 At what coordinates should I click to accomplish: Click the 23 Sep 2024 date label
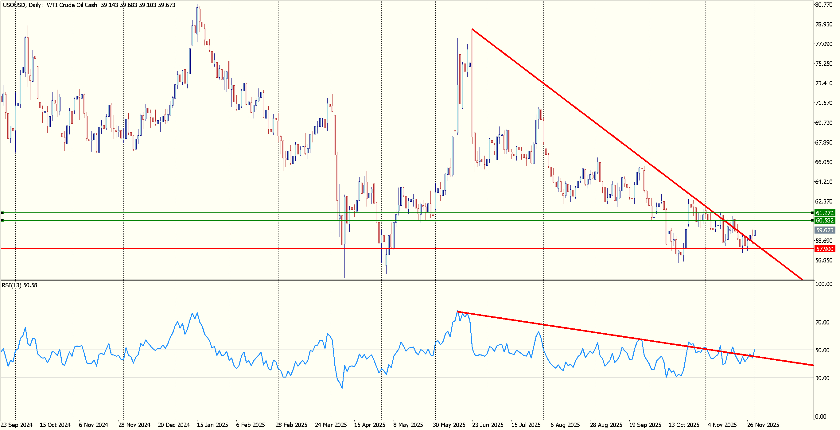coord(17,425)
